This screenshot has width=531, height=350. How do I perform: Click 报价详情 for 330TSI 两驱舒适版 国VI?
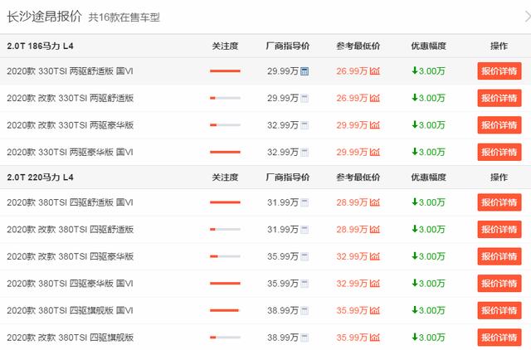pyautogui.click(x=499, y=71)
